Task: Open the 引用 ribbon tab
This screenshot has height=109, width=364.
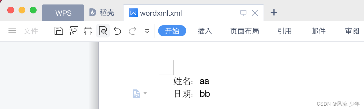Action: (x=284, y=31)
